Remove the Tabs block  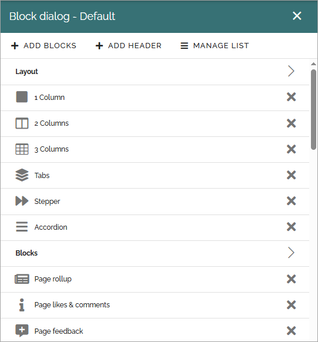click(291, 175)
